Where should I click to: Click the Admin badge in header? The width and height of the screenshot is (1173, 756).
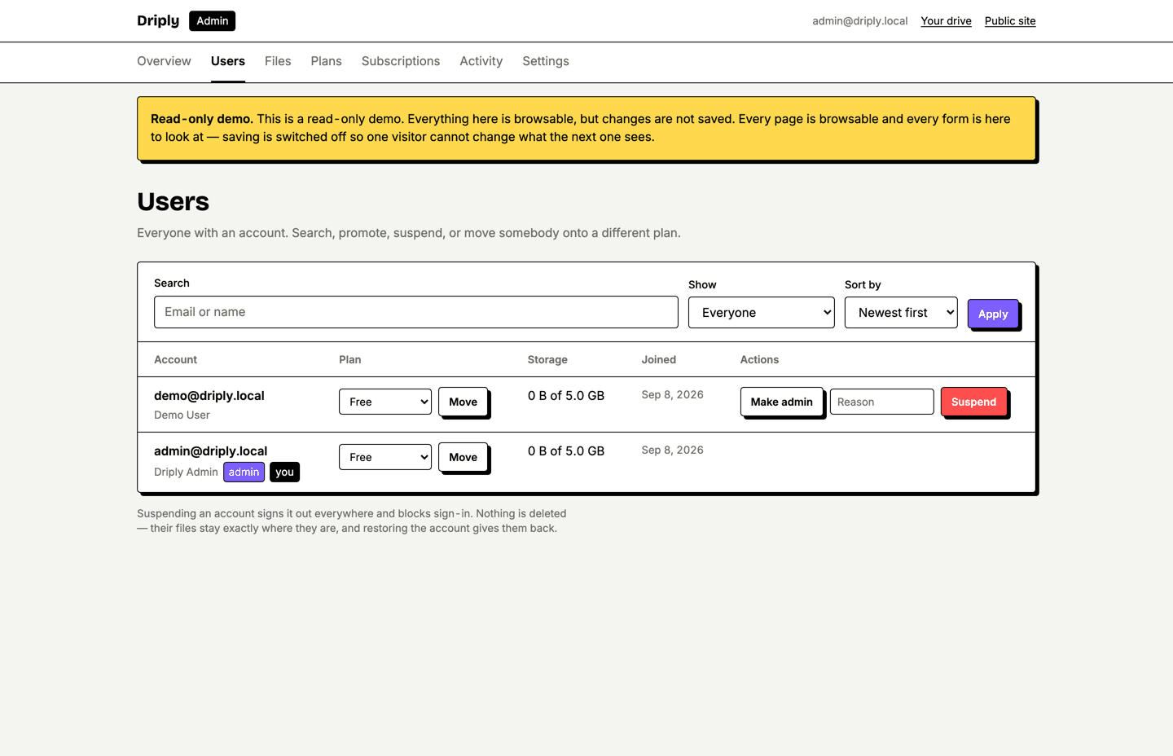pyautogui.click(x=213, y=21)
